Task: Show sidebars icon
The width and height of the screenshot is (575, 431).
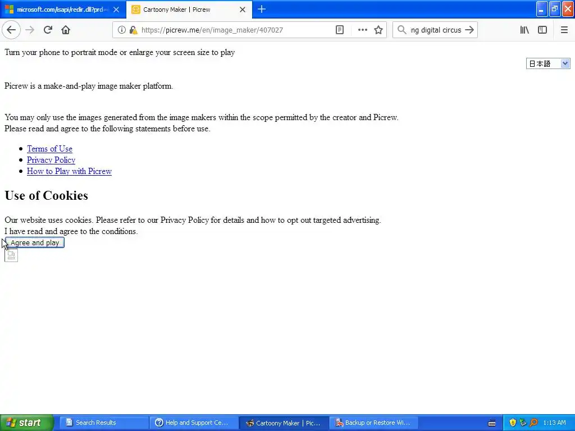Action: pos(542,30)
